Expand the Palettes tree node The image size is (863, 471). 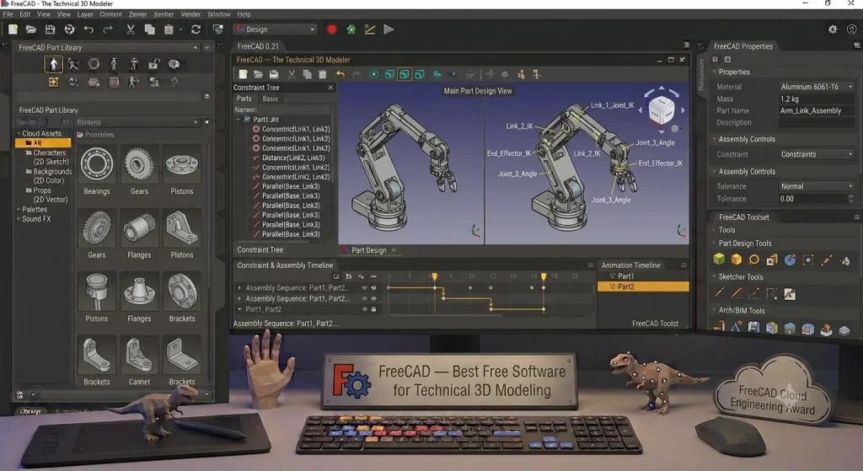[x=19, y=209]
